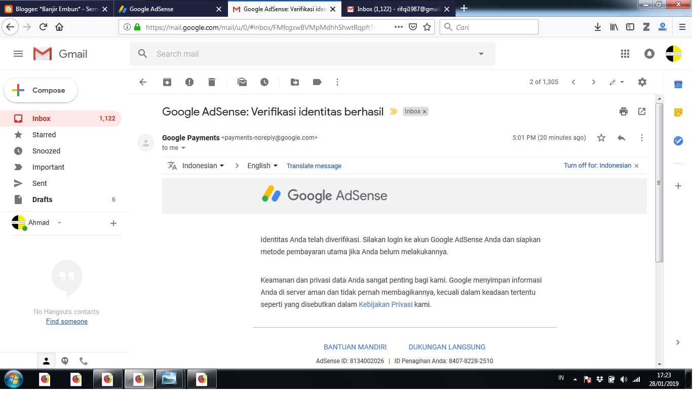Screen dimensions: 693x393
Task: Star the Google Payments message
Action: 601,138
